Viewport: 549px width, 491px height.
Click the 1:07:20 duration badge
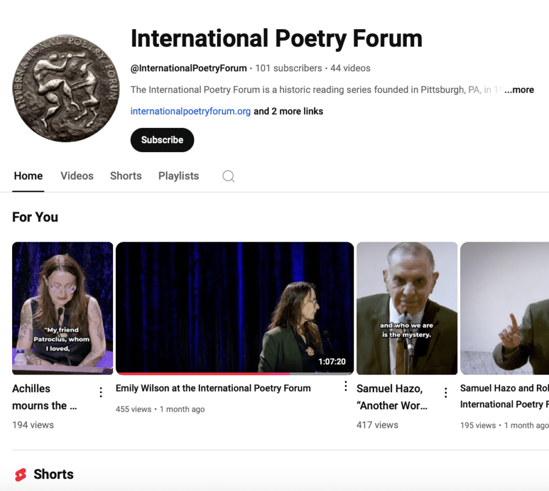[332, 361]
